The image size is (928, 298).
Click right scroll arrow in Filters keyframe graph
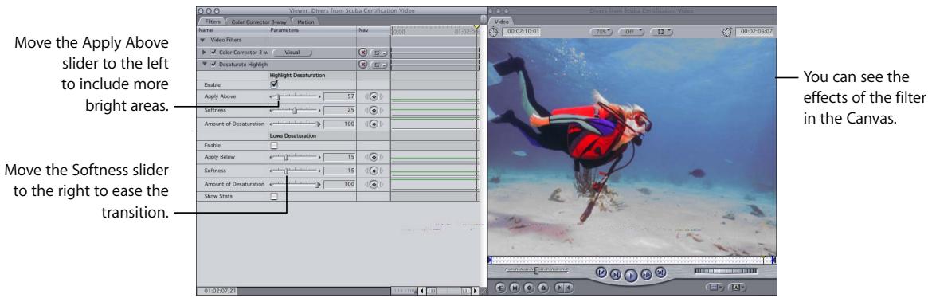click(475, 291)
